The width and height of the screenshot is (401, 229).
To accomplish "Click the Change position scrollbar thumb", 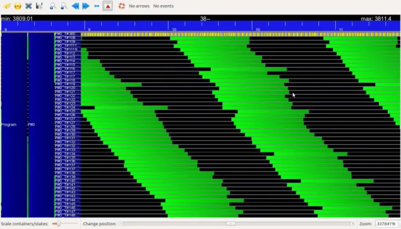I will pyautogui.click(x=231, y=224).
